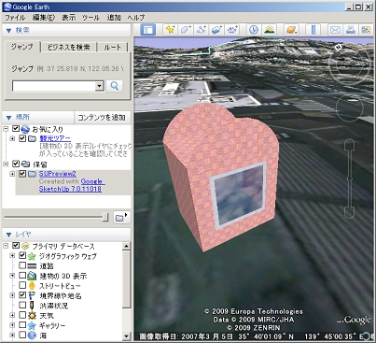The width and height of the screenshot is (376, 343).
Task: Show the ruler tool
Action: point(313,30)
